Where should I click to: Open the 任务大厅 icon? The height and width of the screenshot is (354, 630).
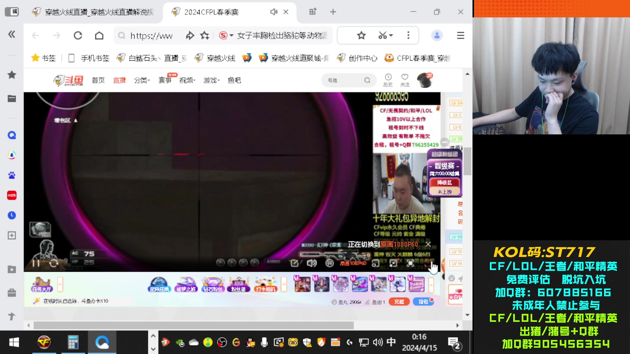point(42,284)
